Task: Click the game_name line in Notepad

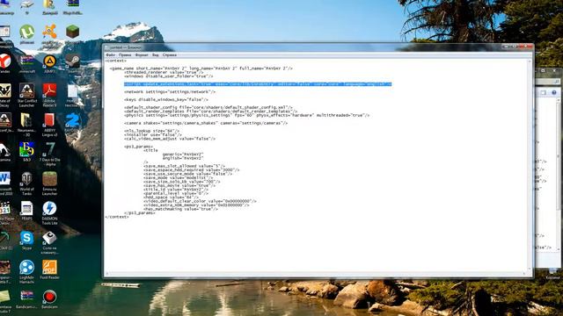Action: [x=201, y=68]
